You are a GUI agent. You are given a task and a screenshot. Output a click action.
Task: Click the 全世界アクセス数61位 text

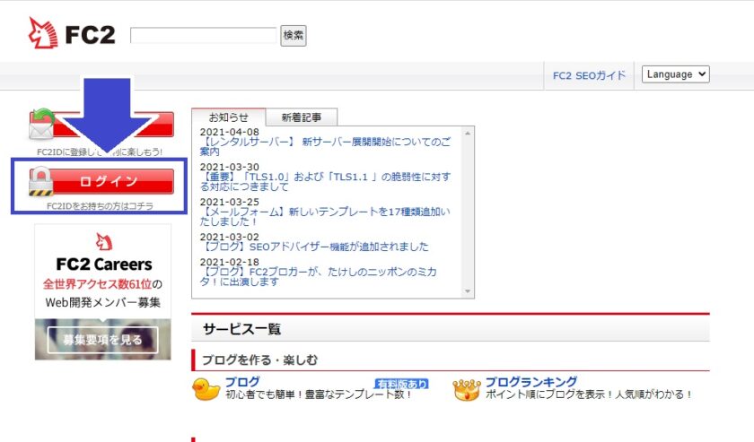(x=98, y=284)
